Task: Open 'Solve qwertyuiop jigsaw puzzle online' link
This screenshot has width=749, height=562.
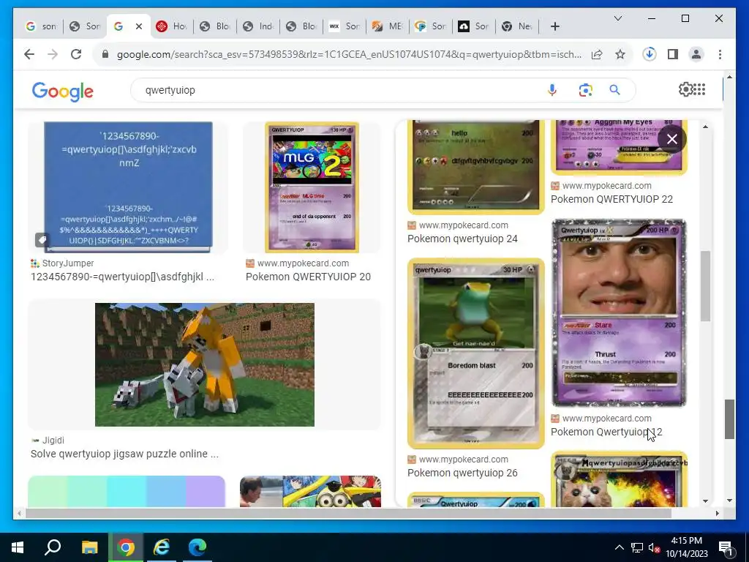Action: pyautogui.click(x=124, y=454)
